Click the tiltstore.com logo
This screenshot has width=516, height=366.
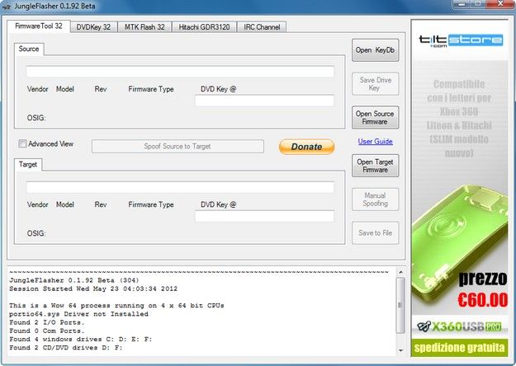[460, 40]
